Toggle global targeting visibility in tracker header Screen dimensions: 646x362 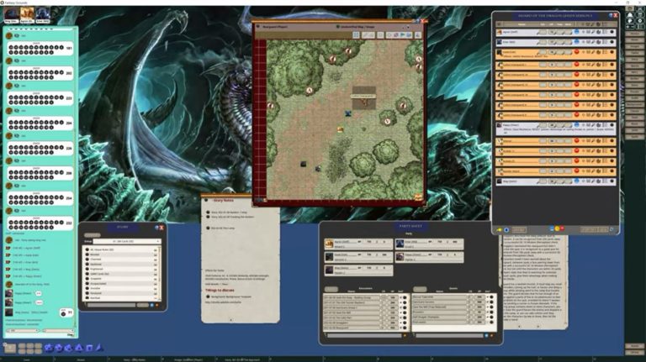[x=584, y=24]
